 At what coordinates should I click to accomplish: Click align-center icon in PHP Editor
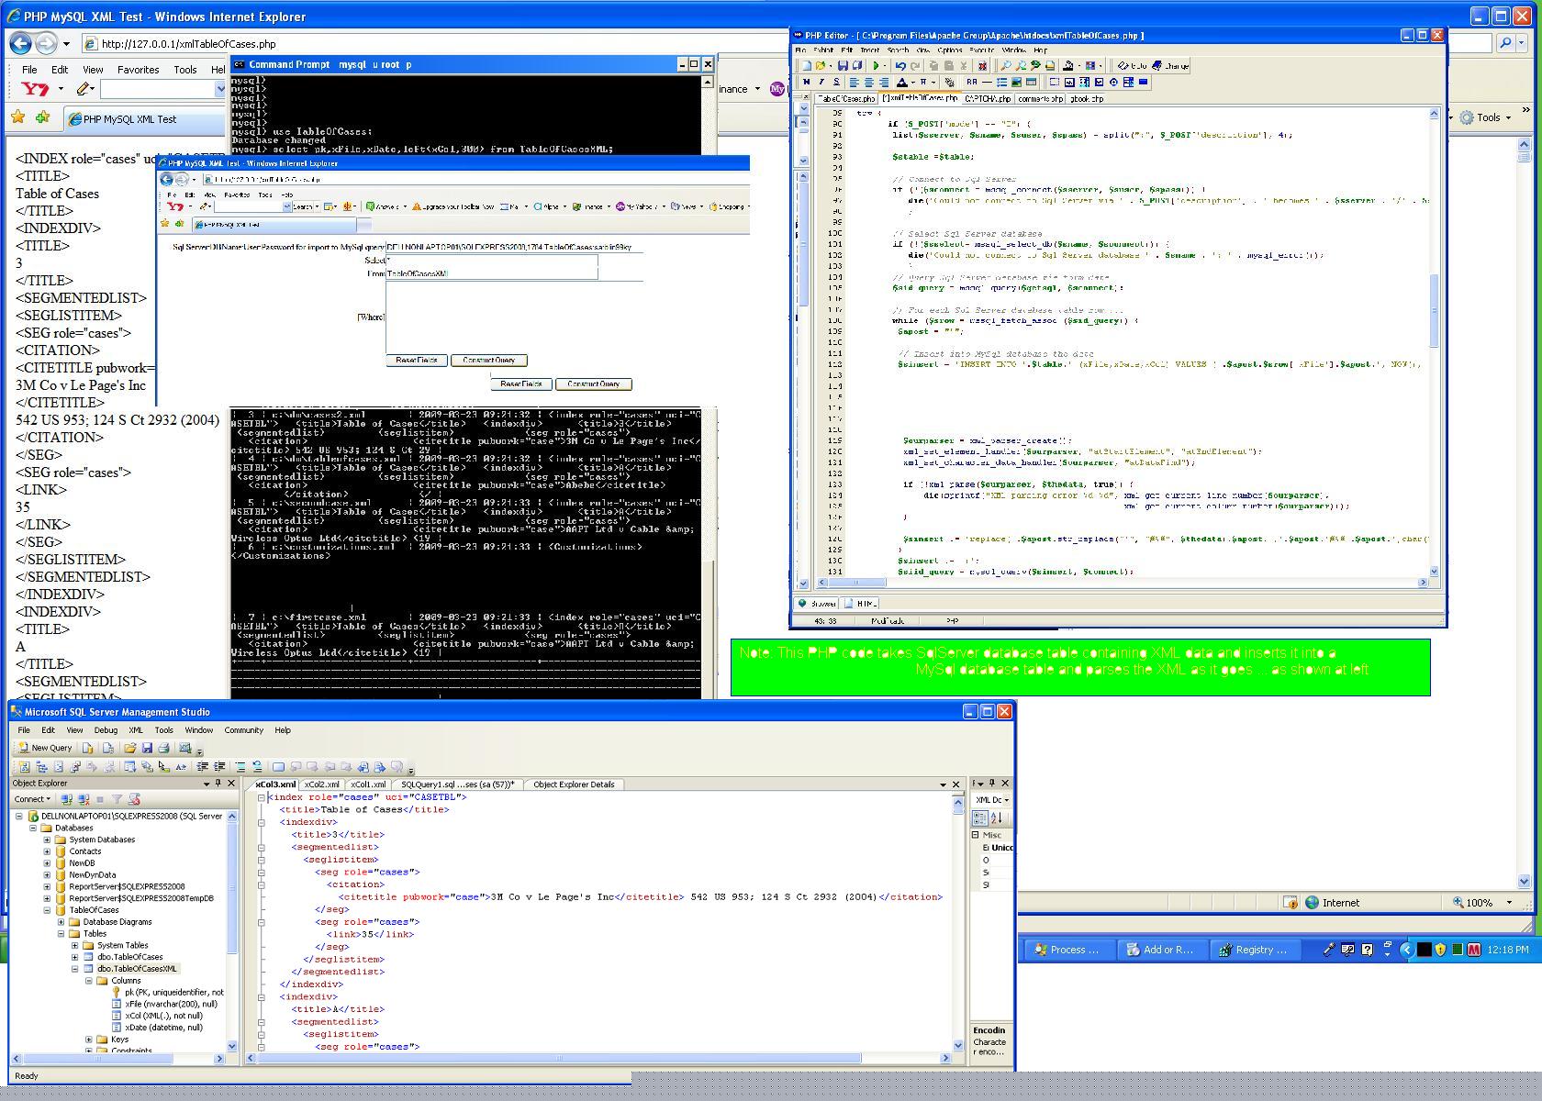[868, 82]
